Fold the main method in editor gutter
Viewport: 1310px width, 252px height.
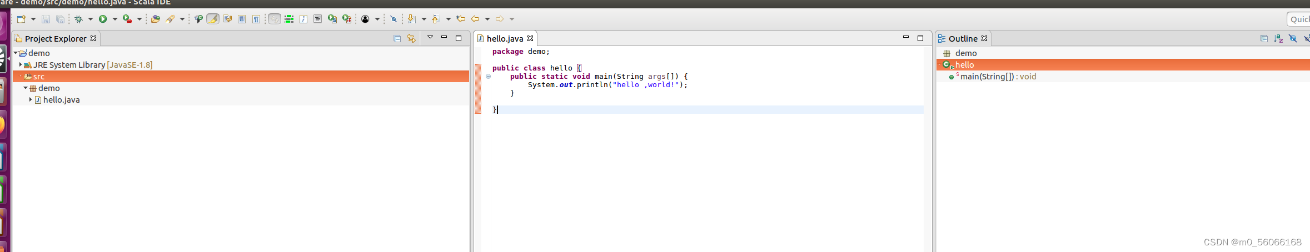488,77
